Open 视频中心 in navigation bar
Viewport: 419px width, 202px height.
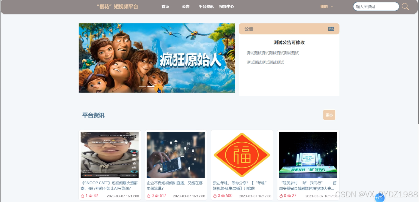coord(227,7)
